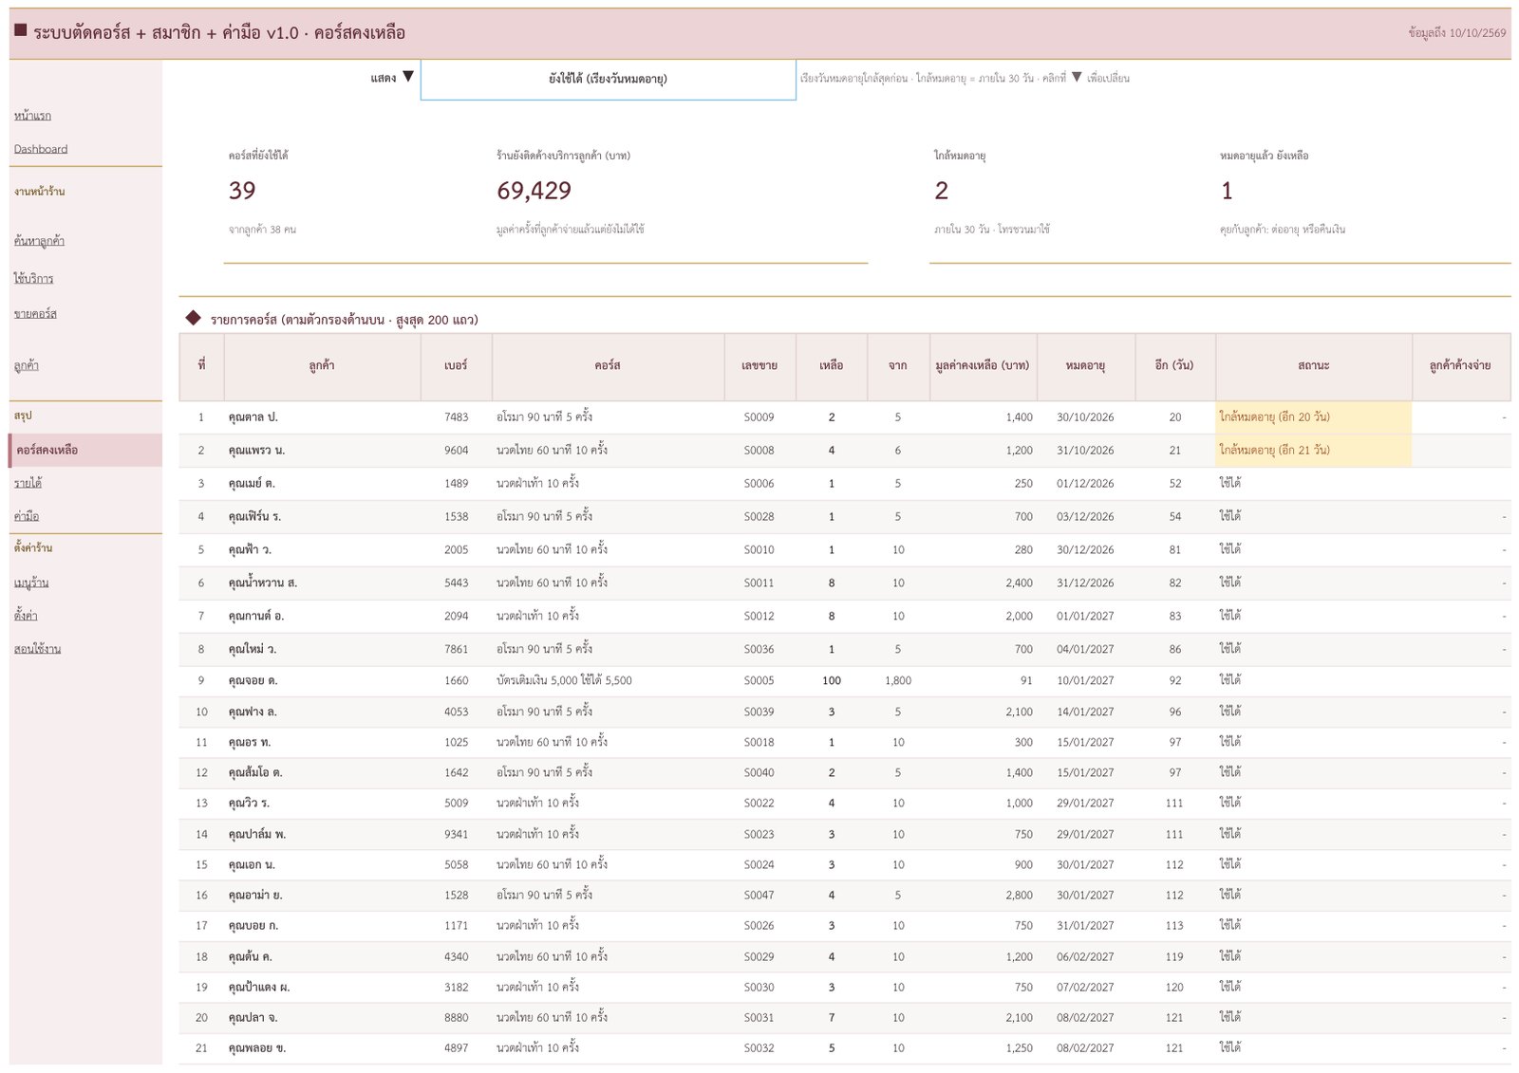Select the คุณอาม่า ย. customer cell
The image size is (1519, 1073).
(x=322, y=896)
